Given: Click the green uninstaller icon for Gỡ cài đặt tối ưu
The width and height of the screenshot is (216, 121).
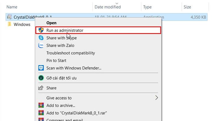Looking at the screenshot, I should (41, 78).
